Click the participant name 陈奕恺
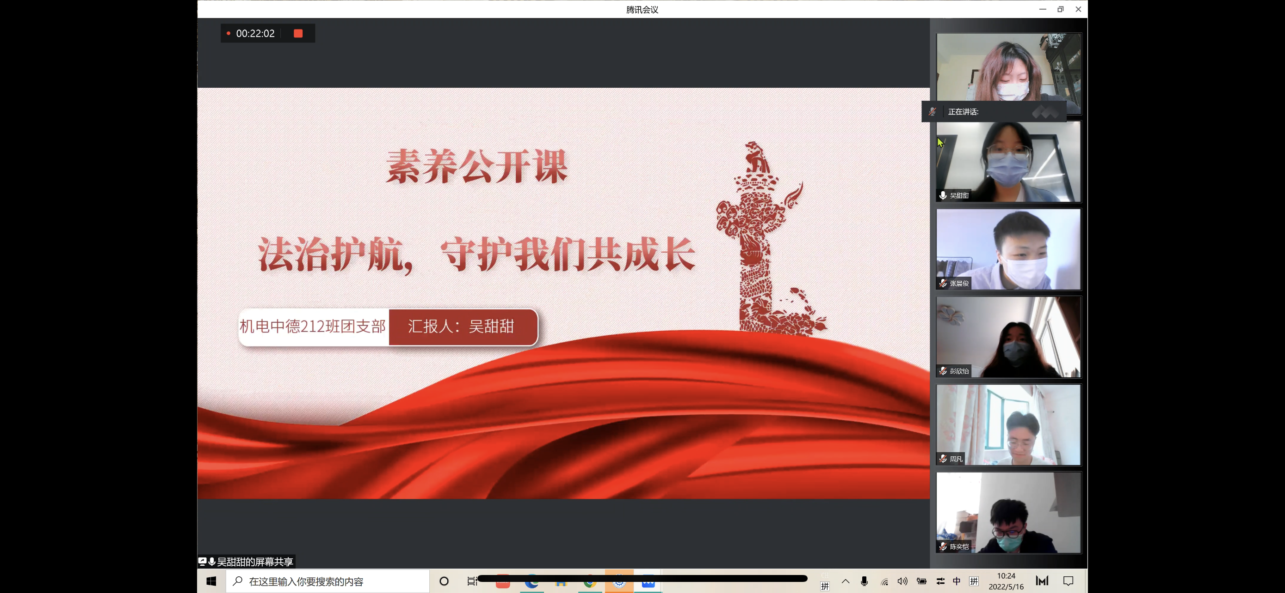This screenshot has height=593, width=1285. point(959,546)
